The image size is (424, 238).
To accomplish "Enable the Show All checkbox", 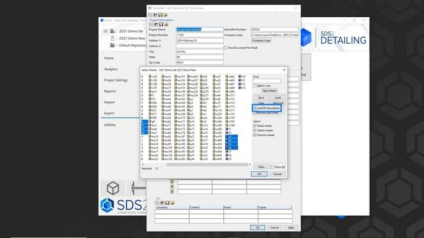I will [x=272, y=167].
